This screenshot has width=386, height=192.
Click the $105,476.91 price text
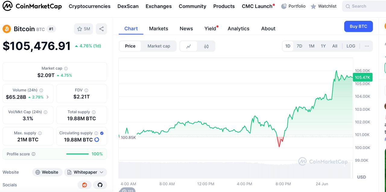click(36, 46)
